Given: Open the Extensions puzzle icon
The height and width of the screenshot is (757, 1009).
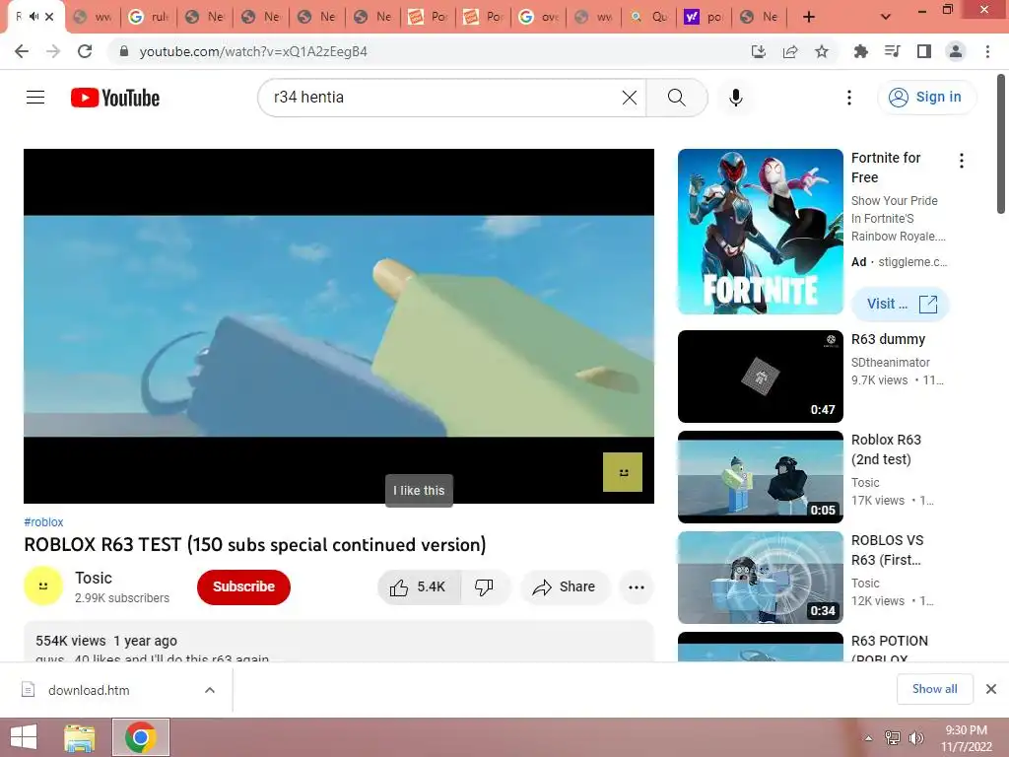Looking at the screenshot, I should [860, 51].
